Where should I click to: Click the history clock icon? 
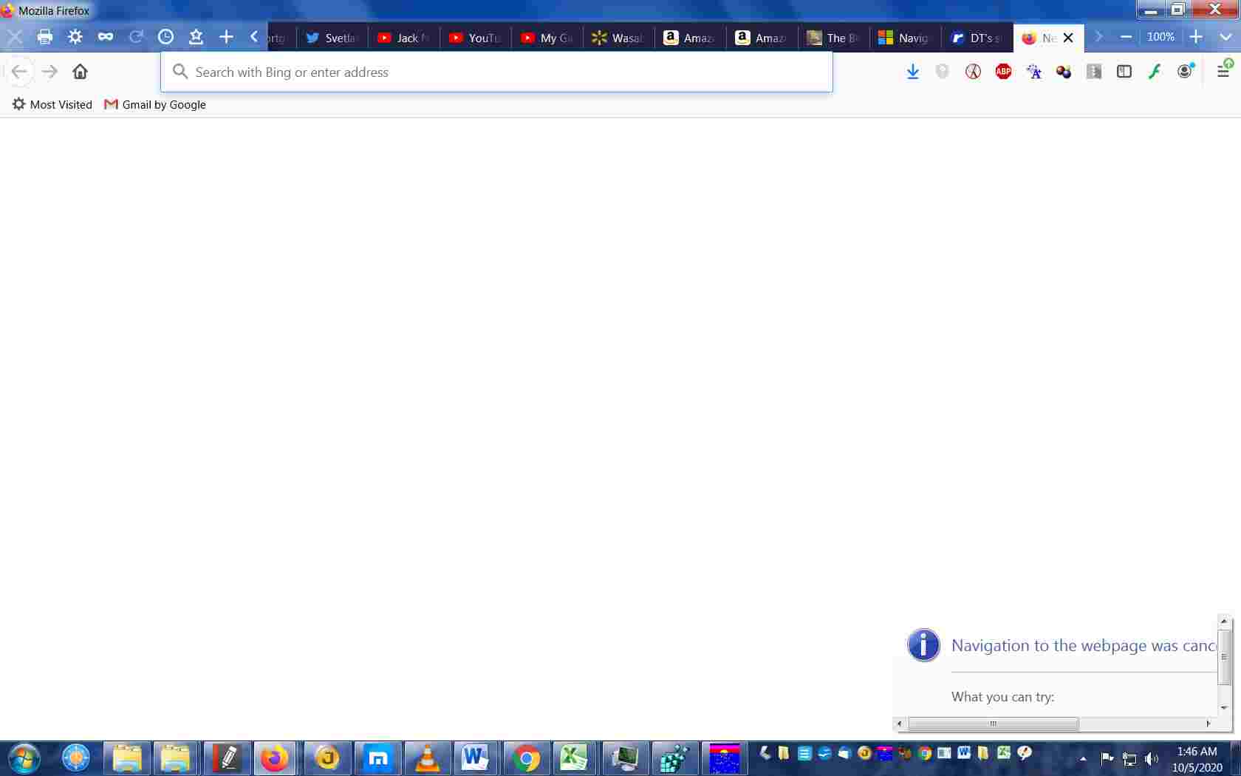coord(166,36)
